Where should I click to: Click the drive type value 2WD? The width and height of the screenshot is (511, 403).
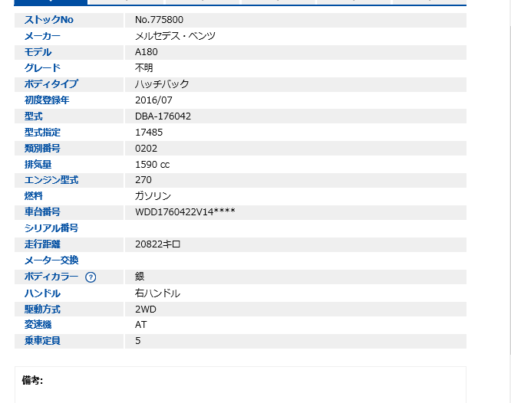pos(147,310)
